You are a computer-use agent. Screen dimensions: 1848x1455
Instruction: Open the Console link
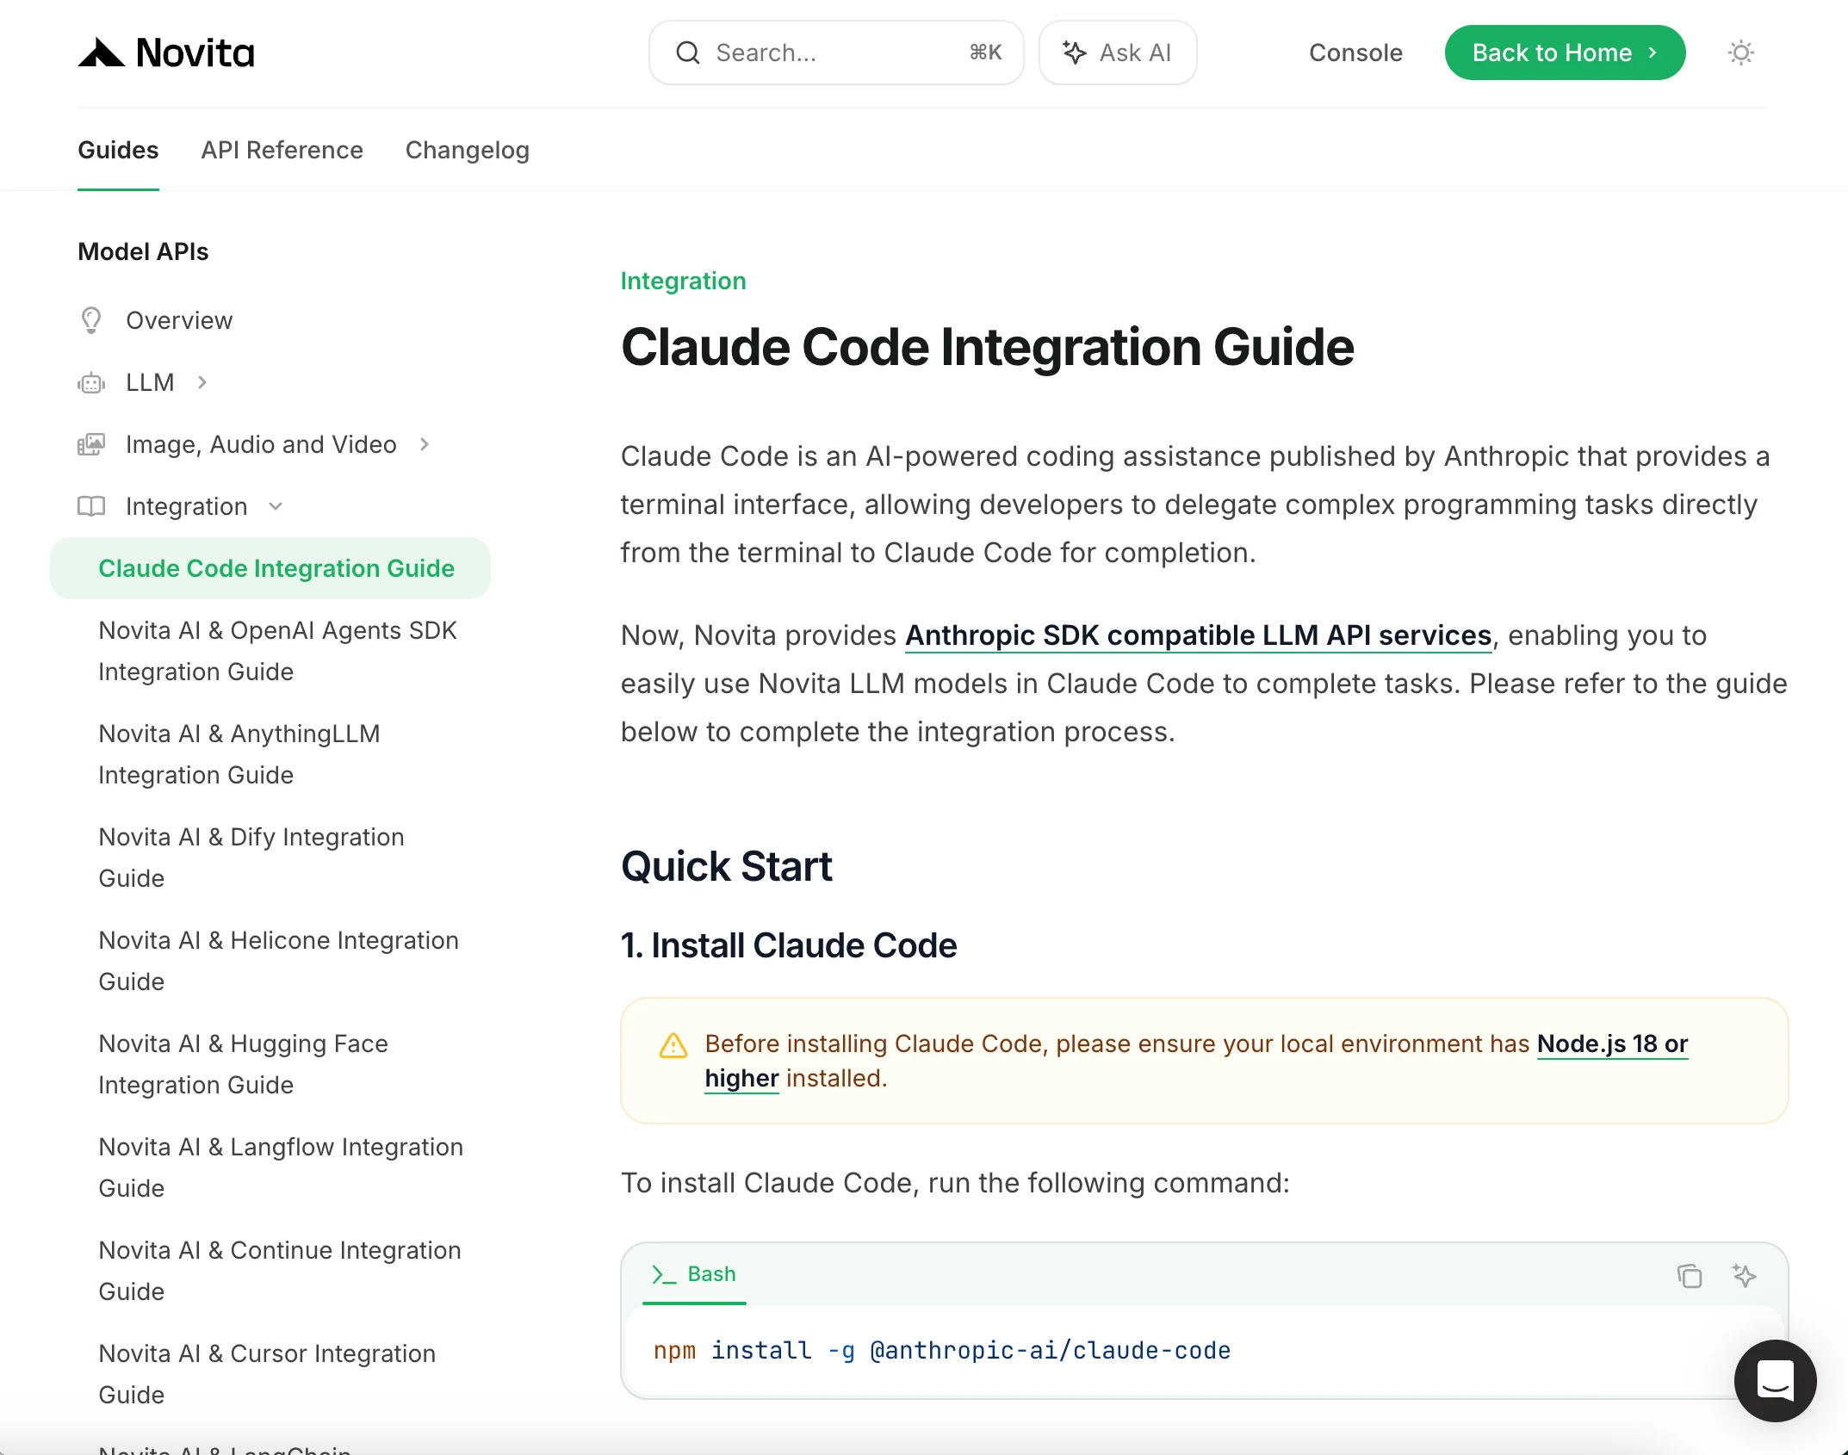click(1355, 53)
